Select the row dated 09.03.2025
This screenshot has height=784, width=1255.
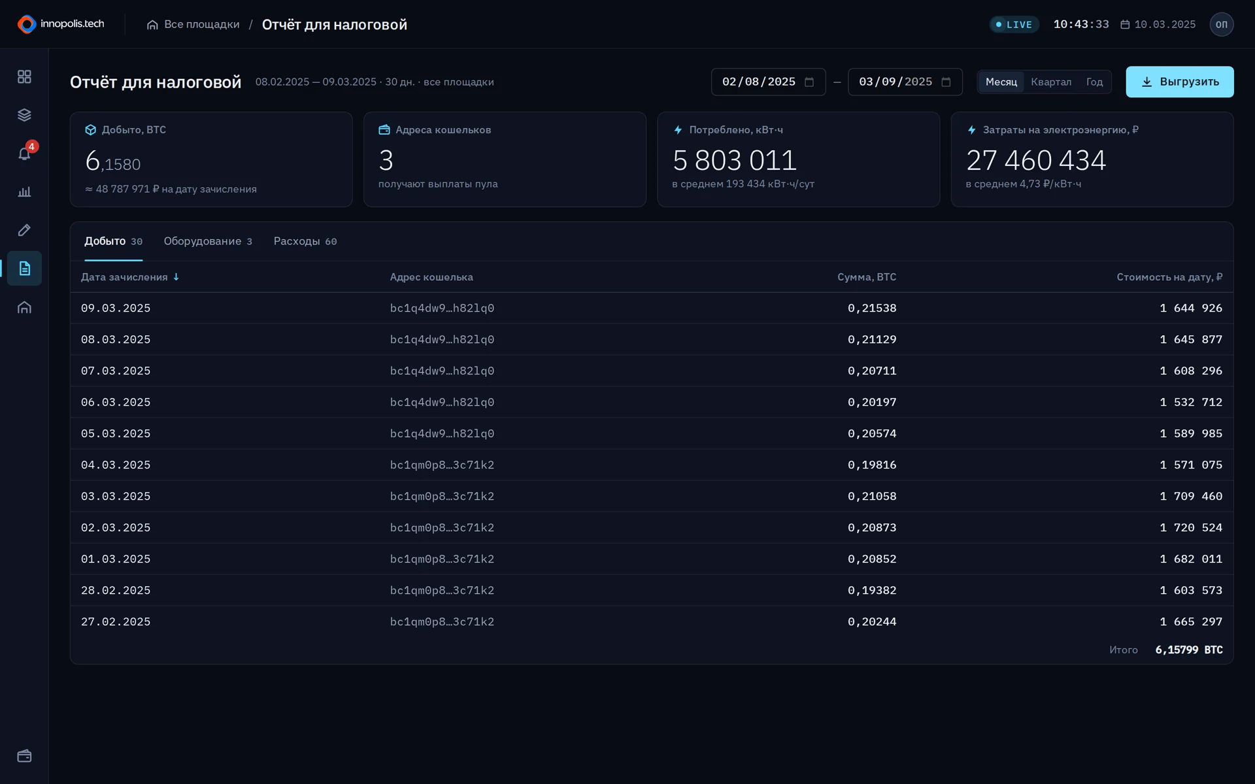(x=652, y=308)
